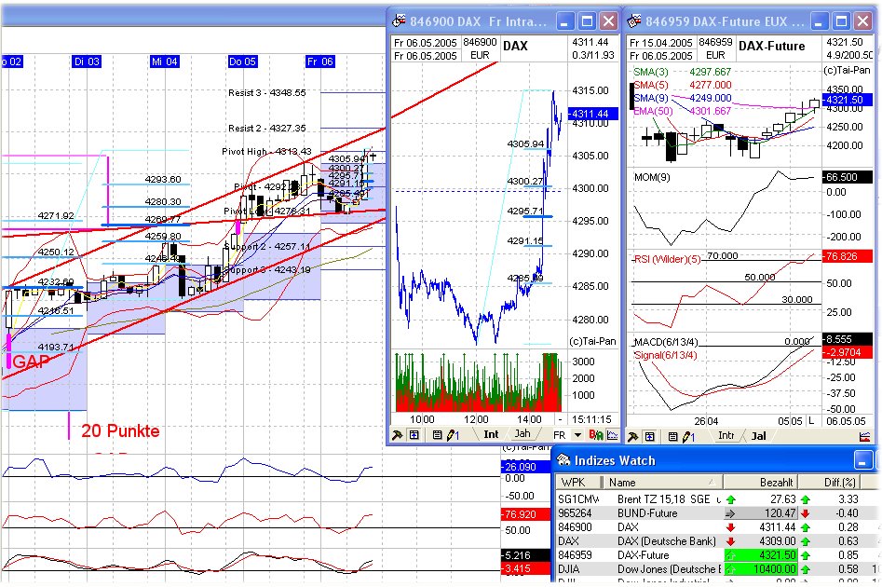Click the 20 Punkte annotation text
The image size is (882, 587).
[x=120, y=431]
